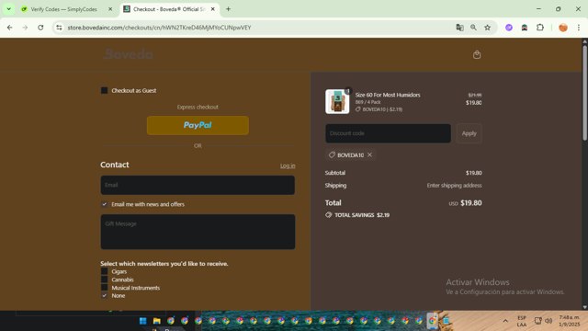Focus the Discount code field
Screen dimensions: 588x331
coord(388,133)
